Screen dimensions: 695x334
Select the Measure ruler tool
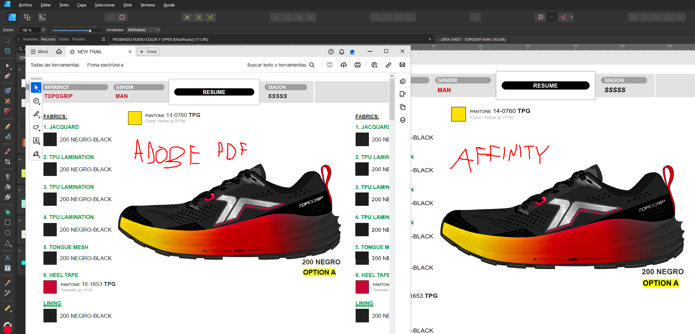pos(8,308)
